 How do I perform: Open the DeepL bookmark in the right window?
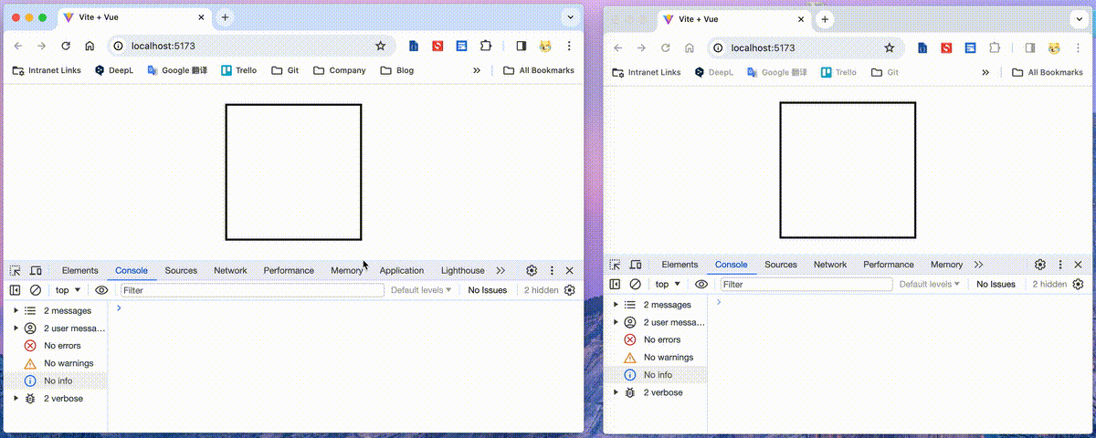(713, 72)
